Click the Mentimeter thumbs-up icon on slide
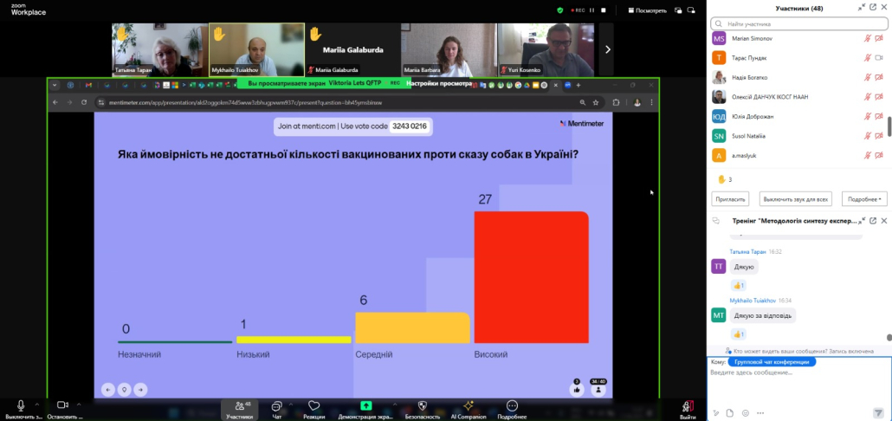Viewport: 892px width, 421px height. [577, 390]
